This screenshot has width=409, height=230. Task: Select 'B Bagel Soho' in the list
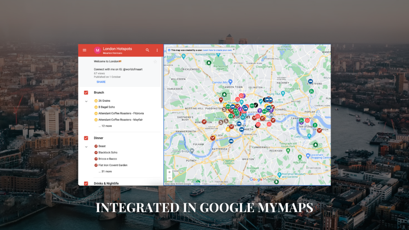(107, 107)
